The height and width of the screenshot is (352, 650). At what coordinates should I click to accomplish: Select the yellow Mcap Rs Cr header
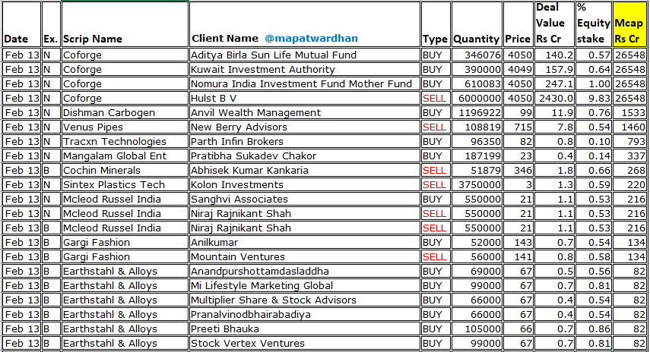pyautogui.click(x=629, y=24)
